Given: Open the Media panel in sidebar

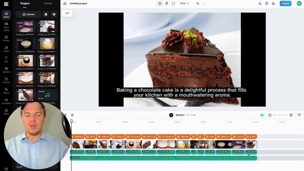Looking at the screenshot, I should 6,15.
